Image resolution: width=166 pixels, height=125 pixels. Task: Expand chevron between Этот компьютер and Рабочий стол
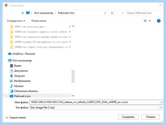pos(56,13)
